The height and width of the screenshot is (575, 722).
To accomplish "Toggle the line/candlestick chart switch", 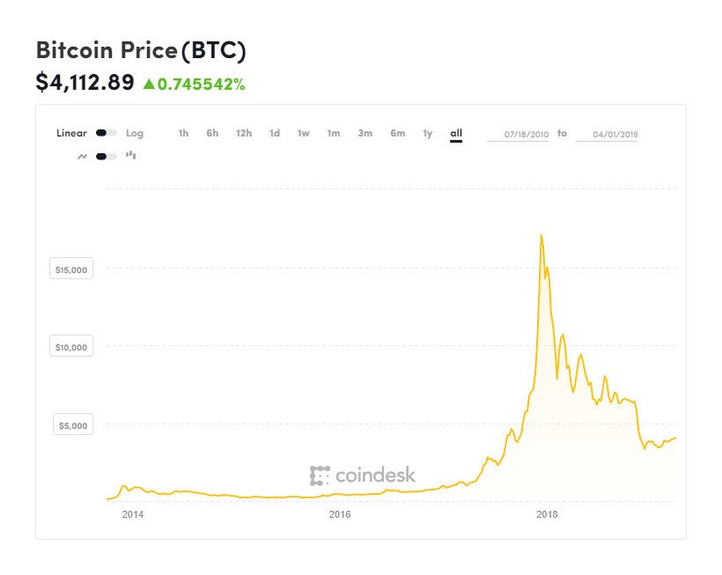I will (106, 156).
